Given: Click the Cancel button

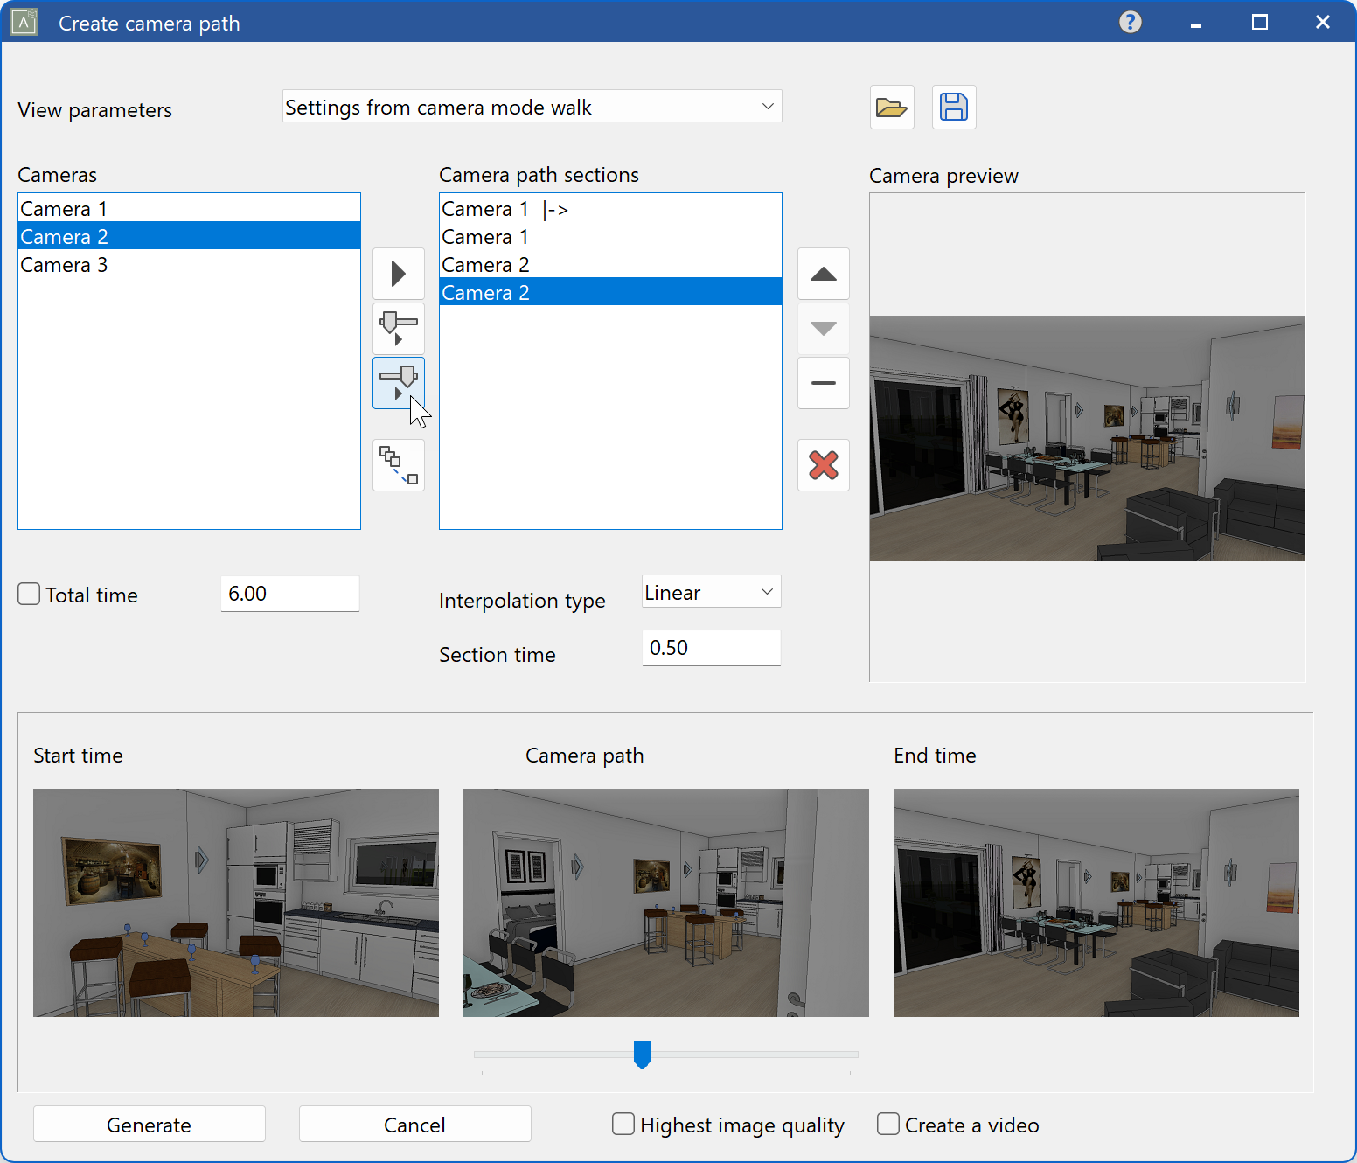Looking at the screenshot, I should pyautogui.click(x=414, y=1125).
